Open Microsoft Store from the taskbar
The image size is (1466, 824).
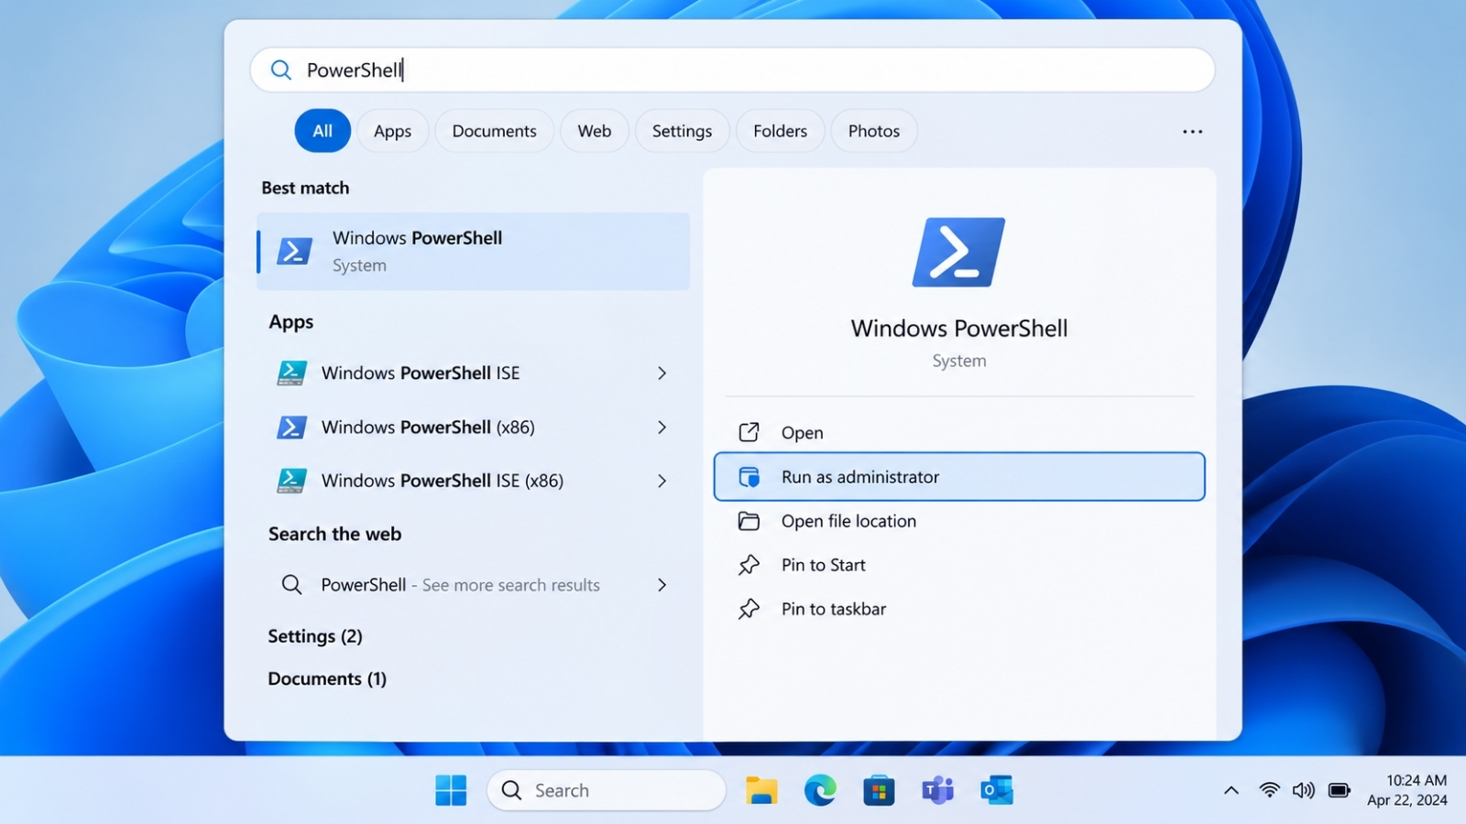[879, 790]
